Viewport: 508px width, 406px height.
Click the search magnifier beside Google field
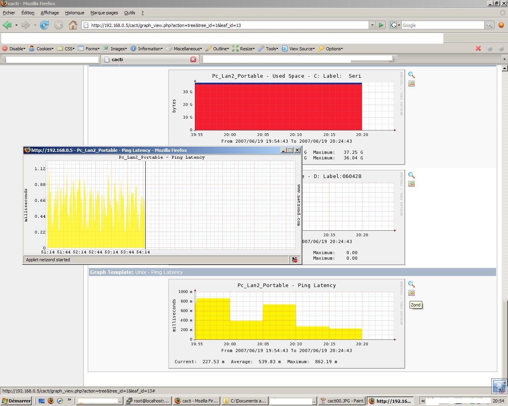click(489, 25)
